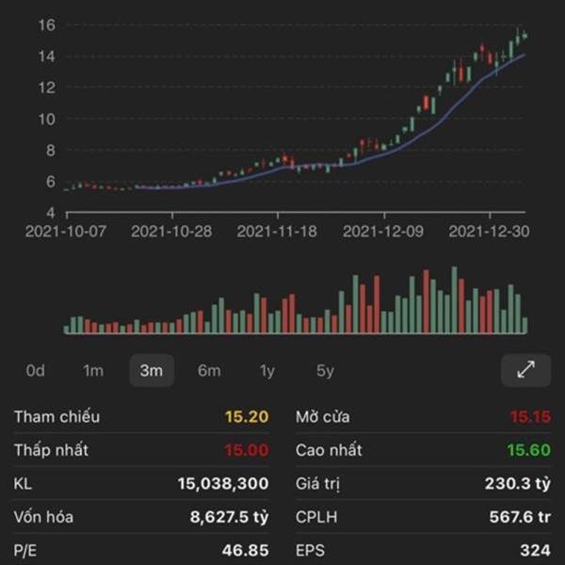
Task: Click the 2021-10-28 date axis label
Action: (x=171, y=232)
